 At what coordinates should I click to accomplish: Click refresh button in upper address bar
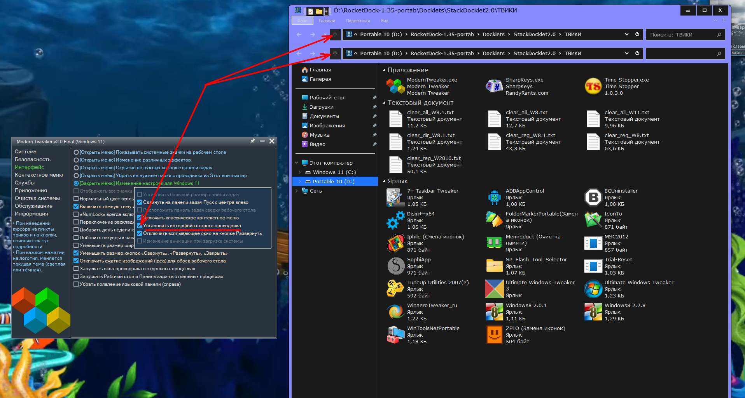click(x=637, y=34)
